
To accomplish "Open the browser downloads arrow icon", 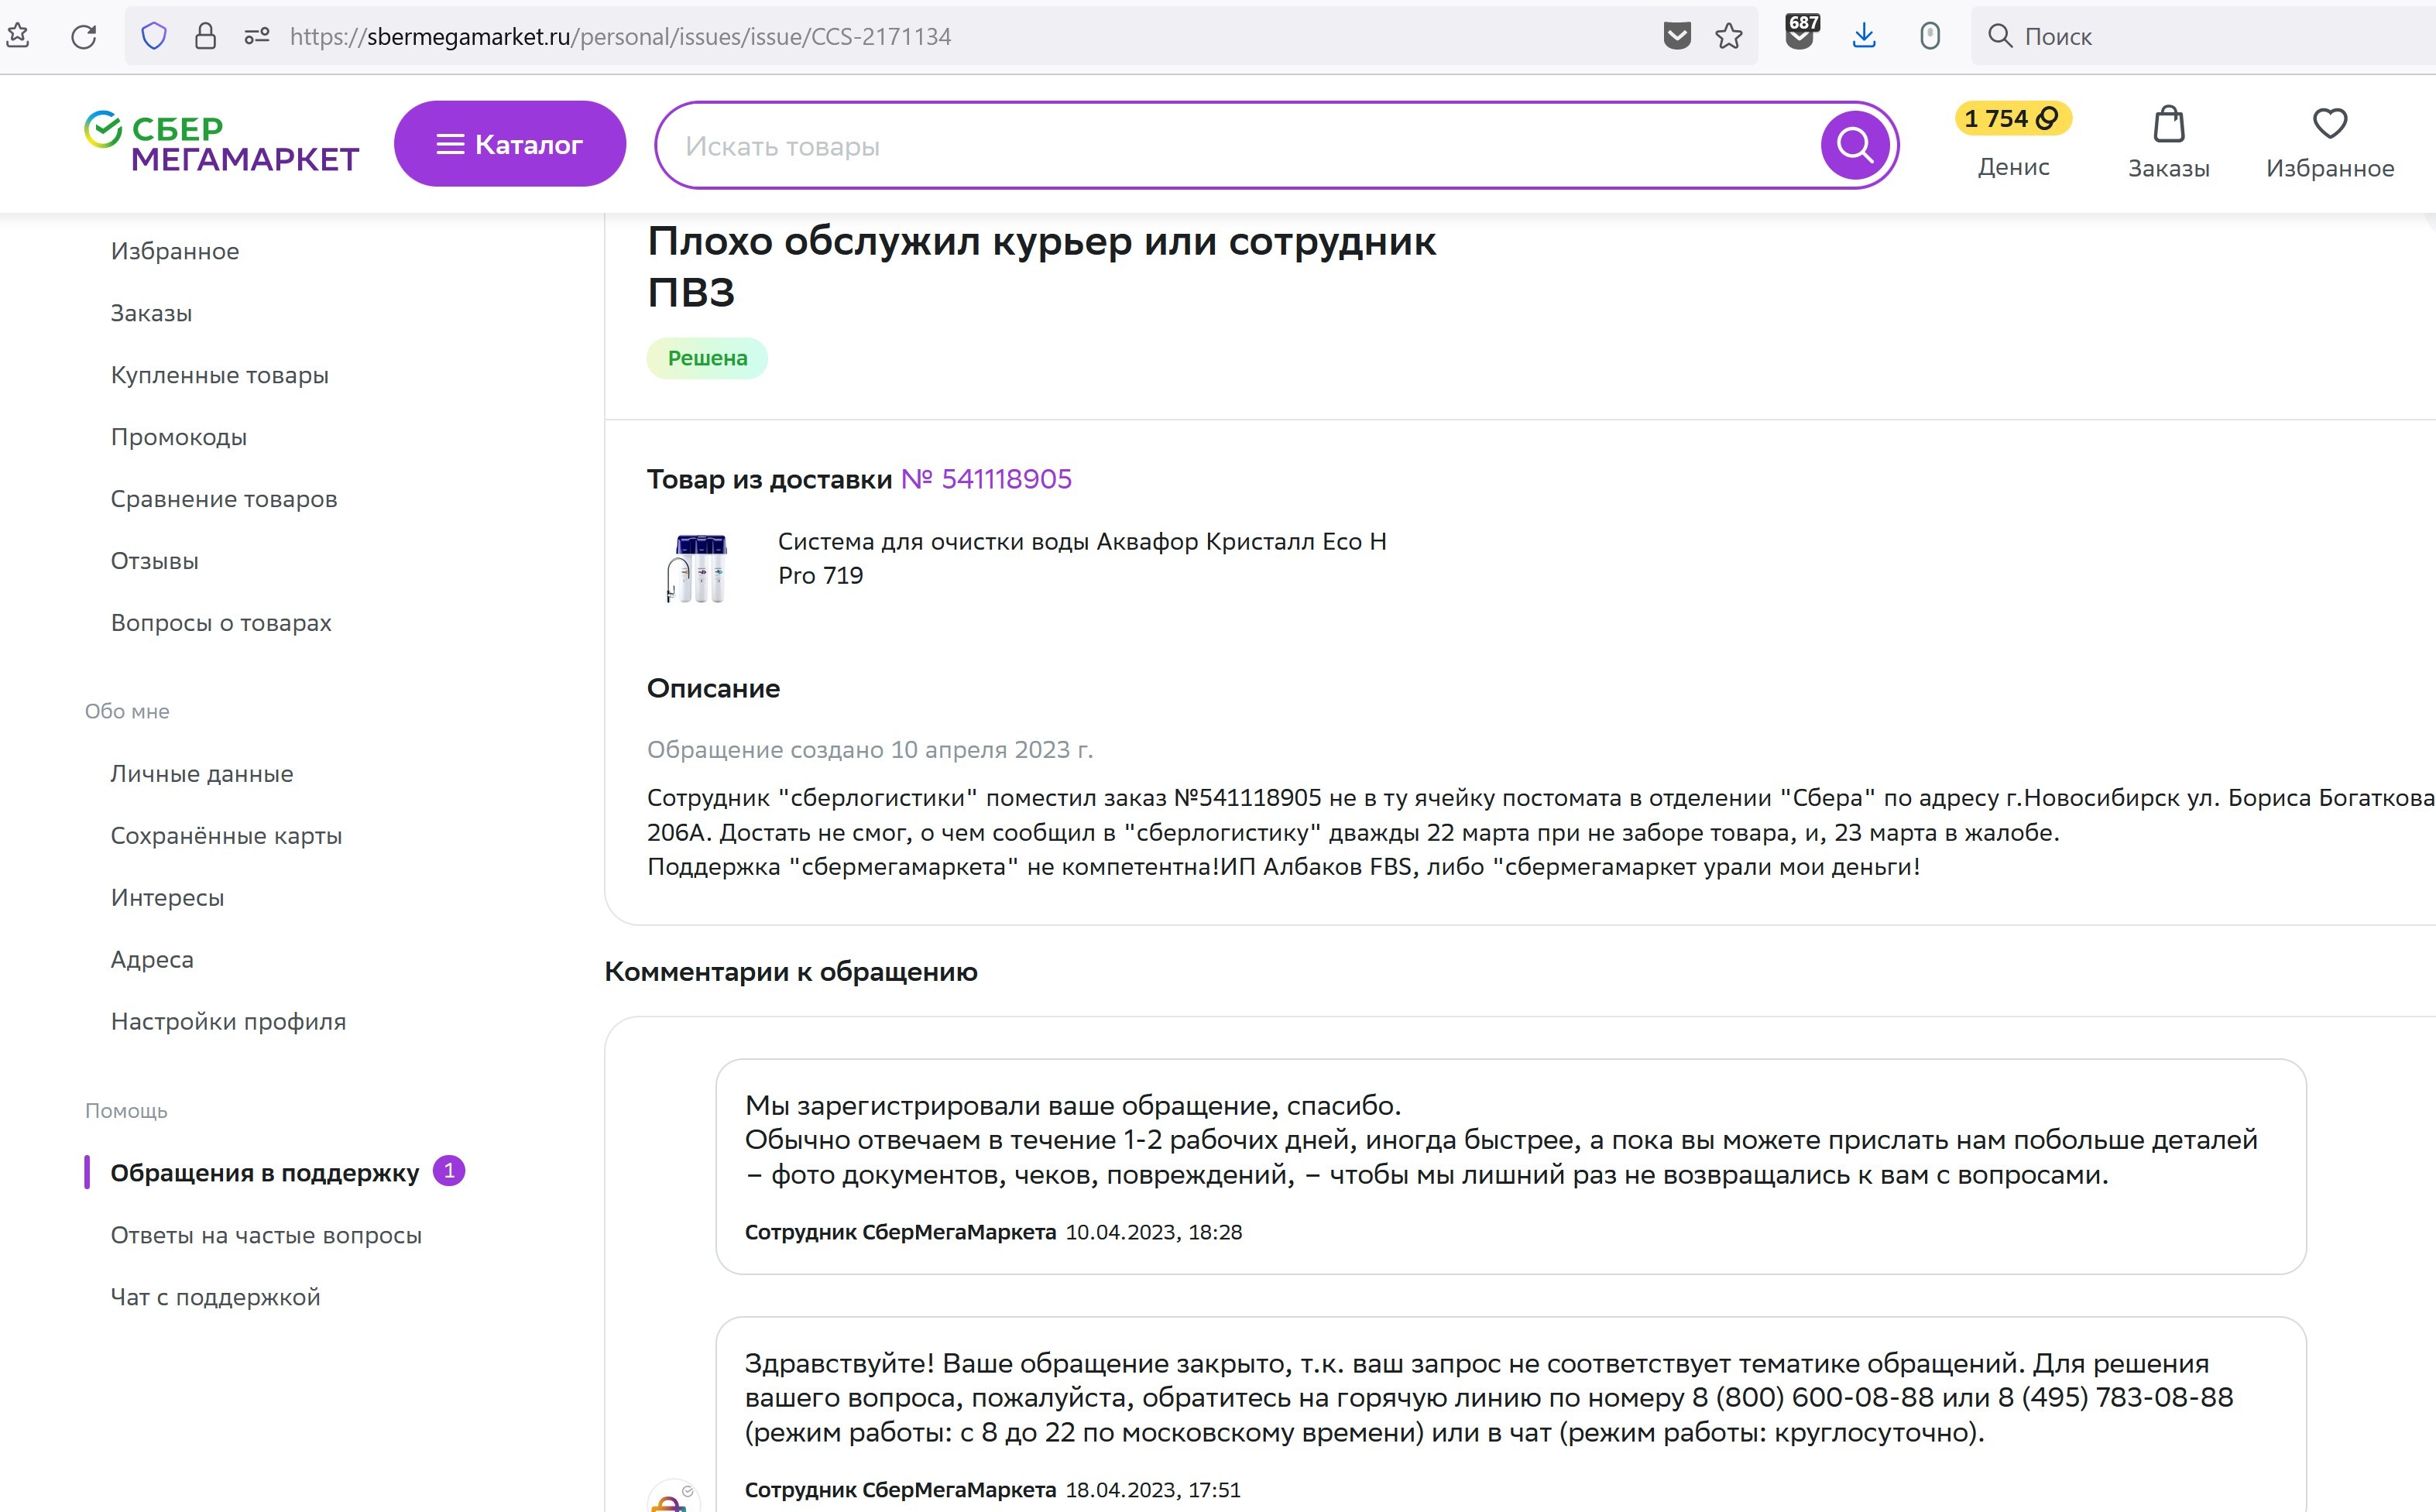I will (1864, 37).
